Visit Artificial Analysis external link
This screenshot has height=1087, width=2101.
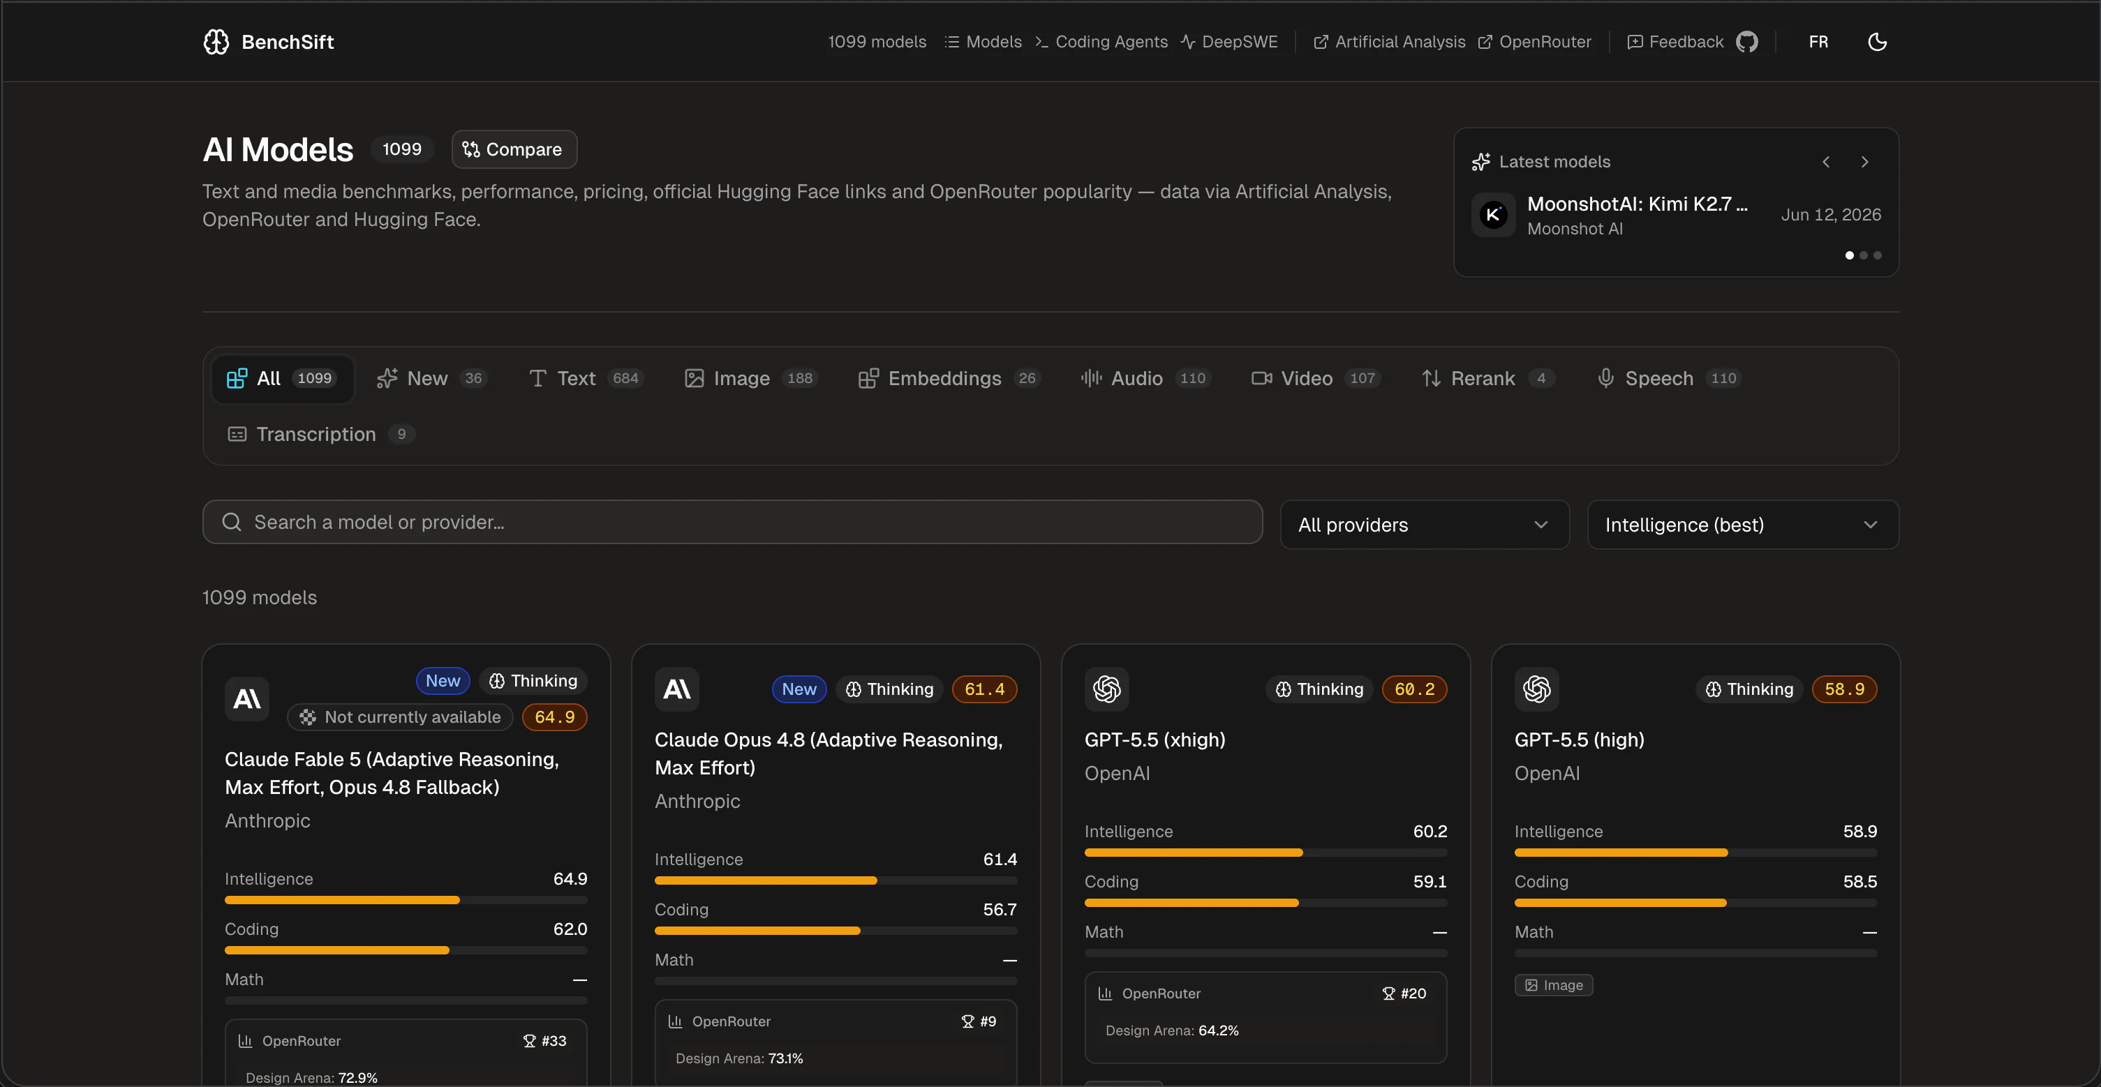point(1389,42)
